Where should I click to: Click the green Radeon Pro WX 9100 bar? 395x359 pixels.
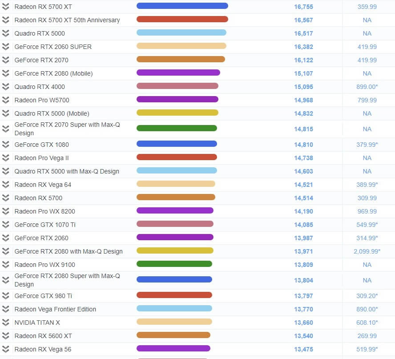(174, 264)
